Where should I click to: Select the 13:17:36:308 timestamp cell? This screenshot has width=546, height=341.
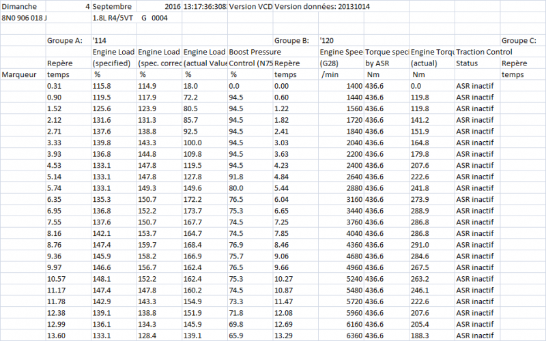pos(205,6)
